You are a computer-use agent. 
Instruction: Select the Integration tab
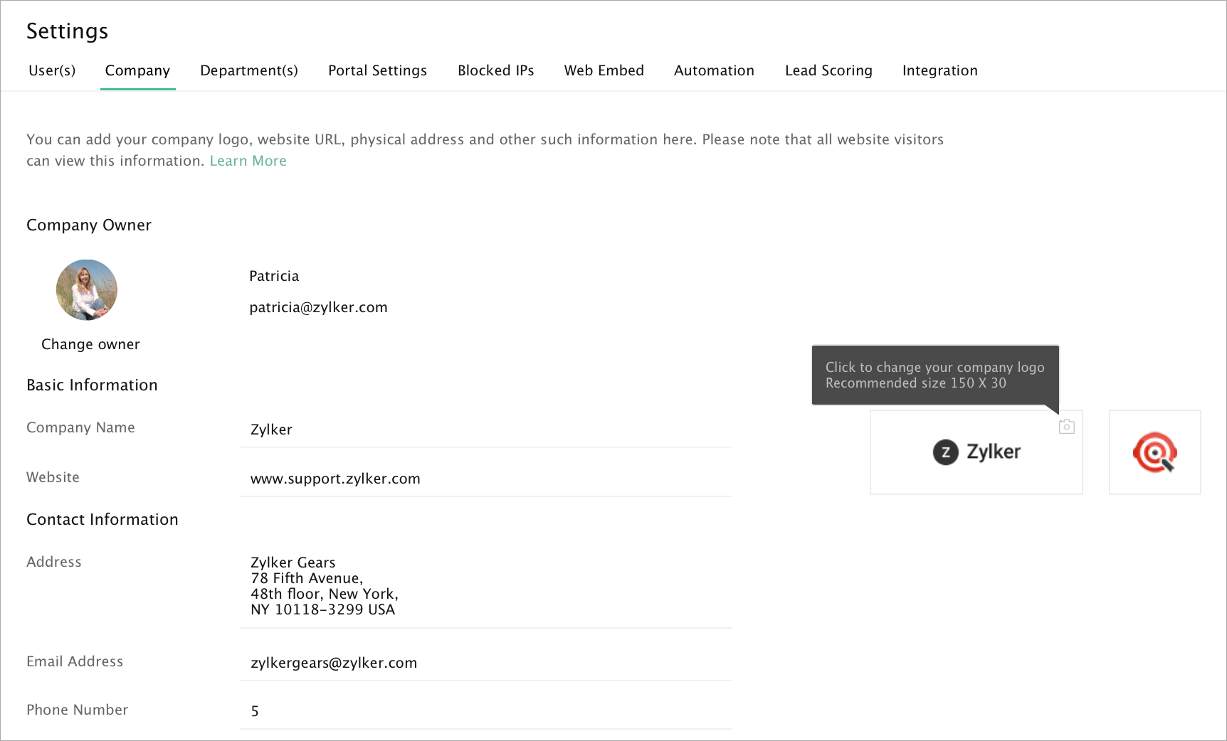[939, 70]
